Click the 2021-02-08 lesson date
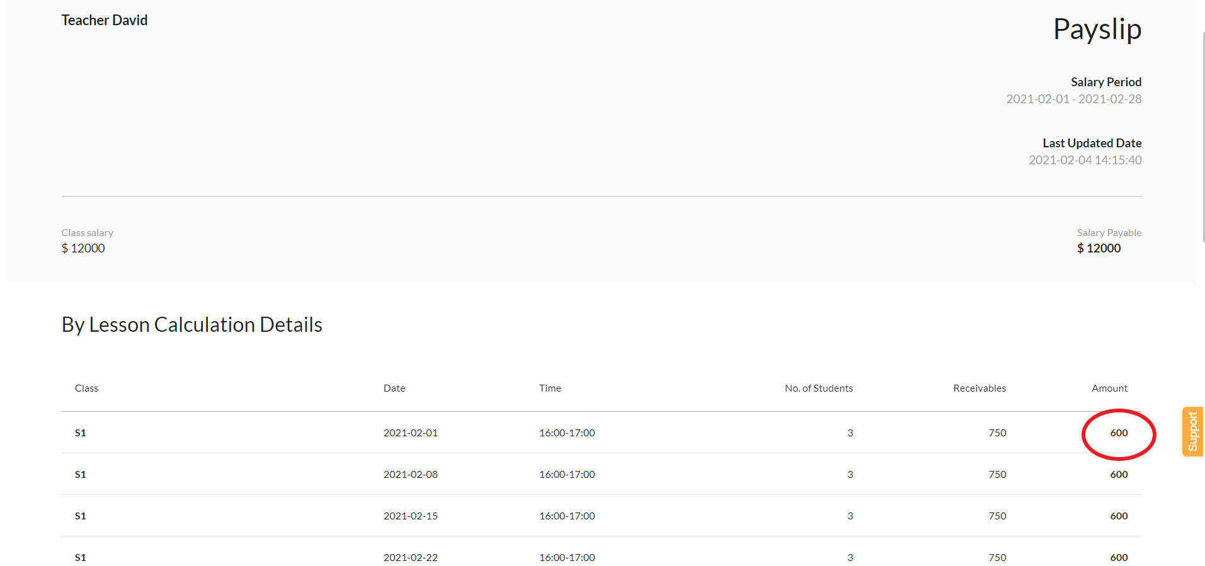Screen dimensions: 1205x566 tap(410, 475)
